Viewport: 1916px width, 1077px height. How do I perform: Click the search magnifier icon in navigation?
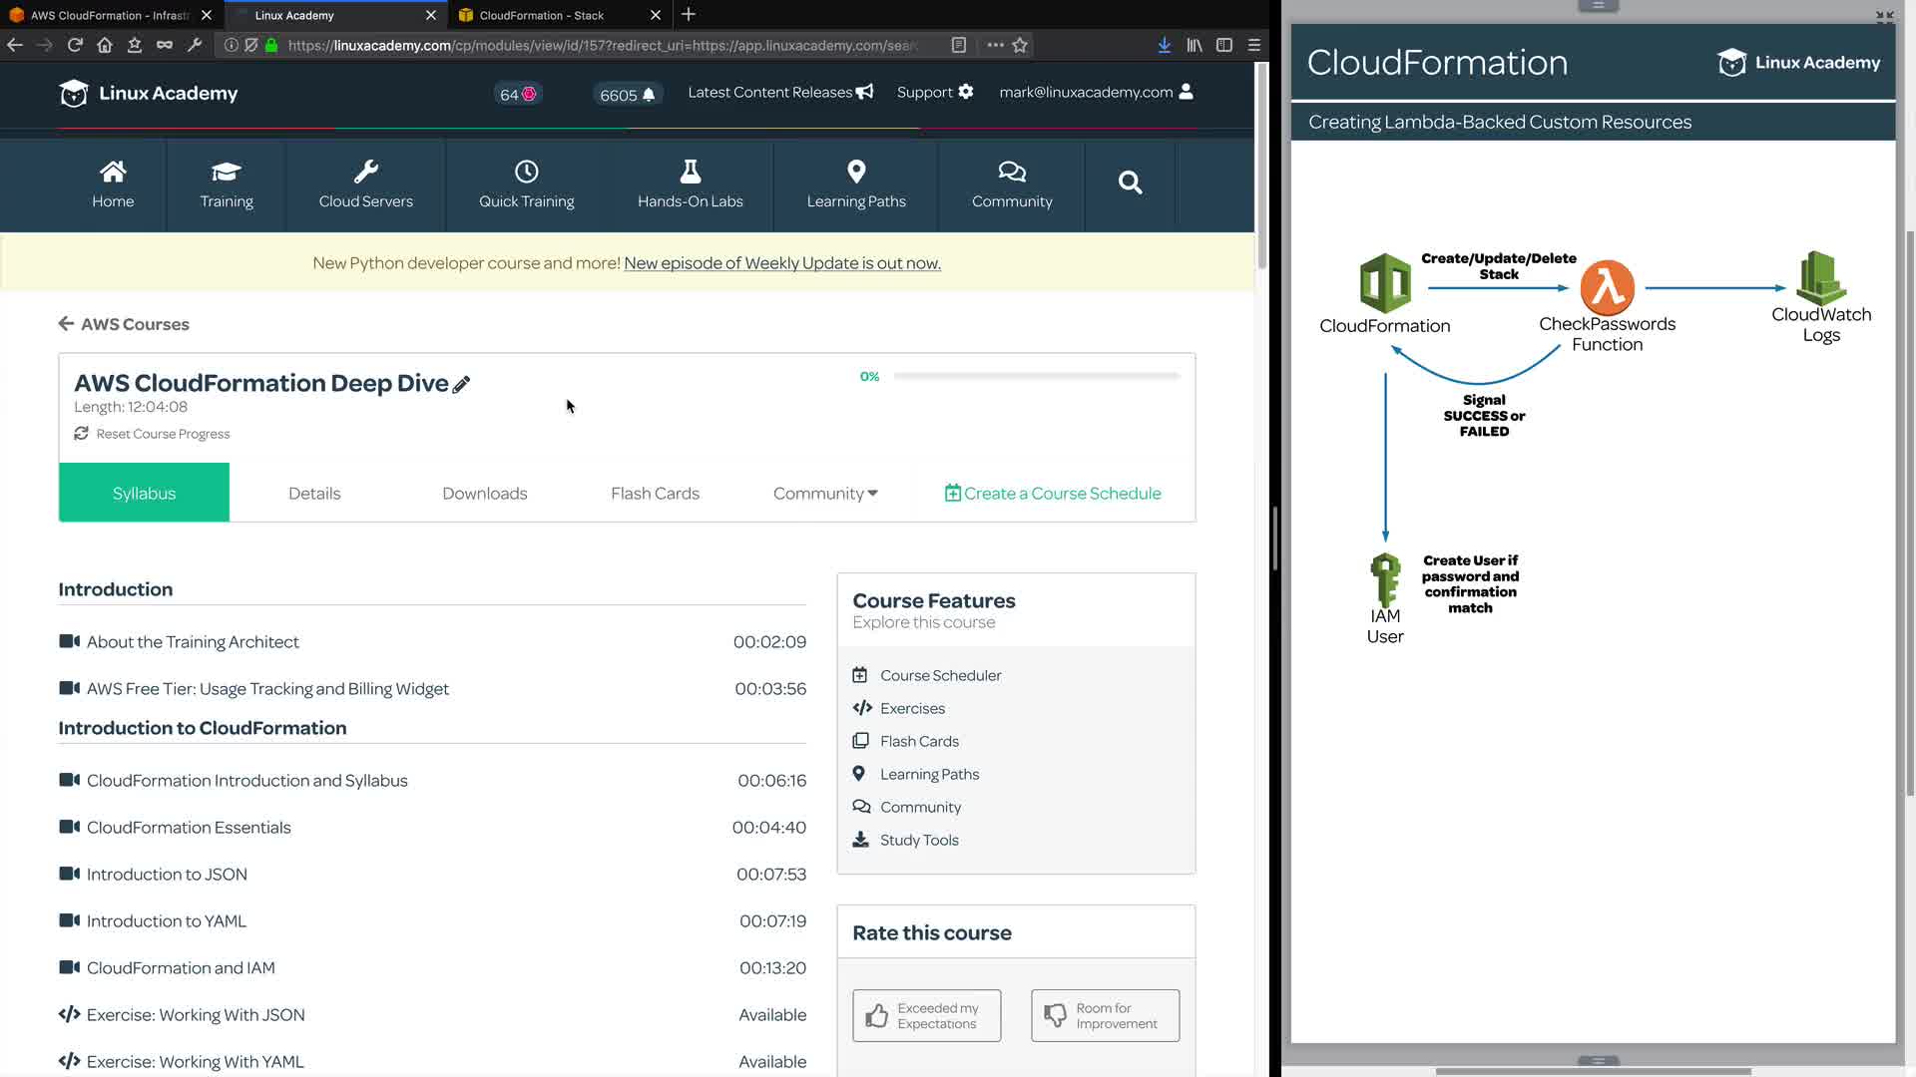pyautogui.click(x=1130, y=183)
